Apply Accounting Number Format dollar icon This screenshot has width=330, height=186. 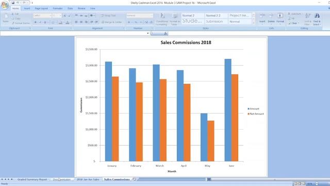(x=129, y=22)
